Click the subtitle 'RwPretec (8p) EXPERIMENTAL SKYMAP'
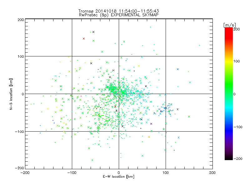The height and width of the screenshot is (188, 250). [x=119, y=15]
